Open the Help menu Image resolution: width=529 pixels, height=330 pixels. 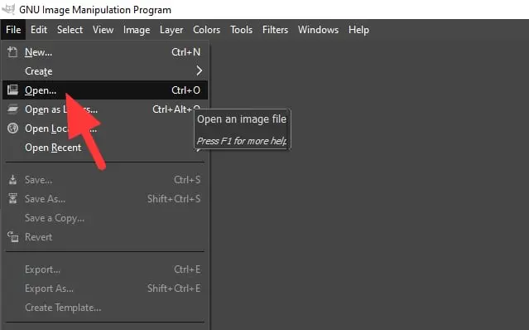(x=358, y=30)
